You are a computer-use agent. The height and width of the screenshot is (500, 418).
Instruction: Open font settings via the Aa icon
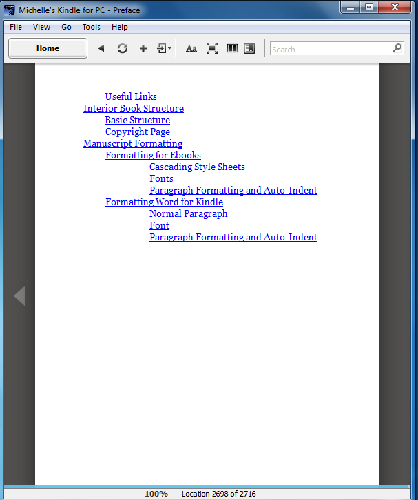(x=191, y=49)
